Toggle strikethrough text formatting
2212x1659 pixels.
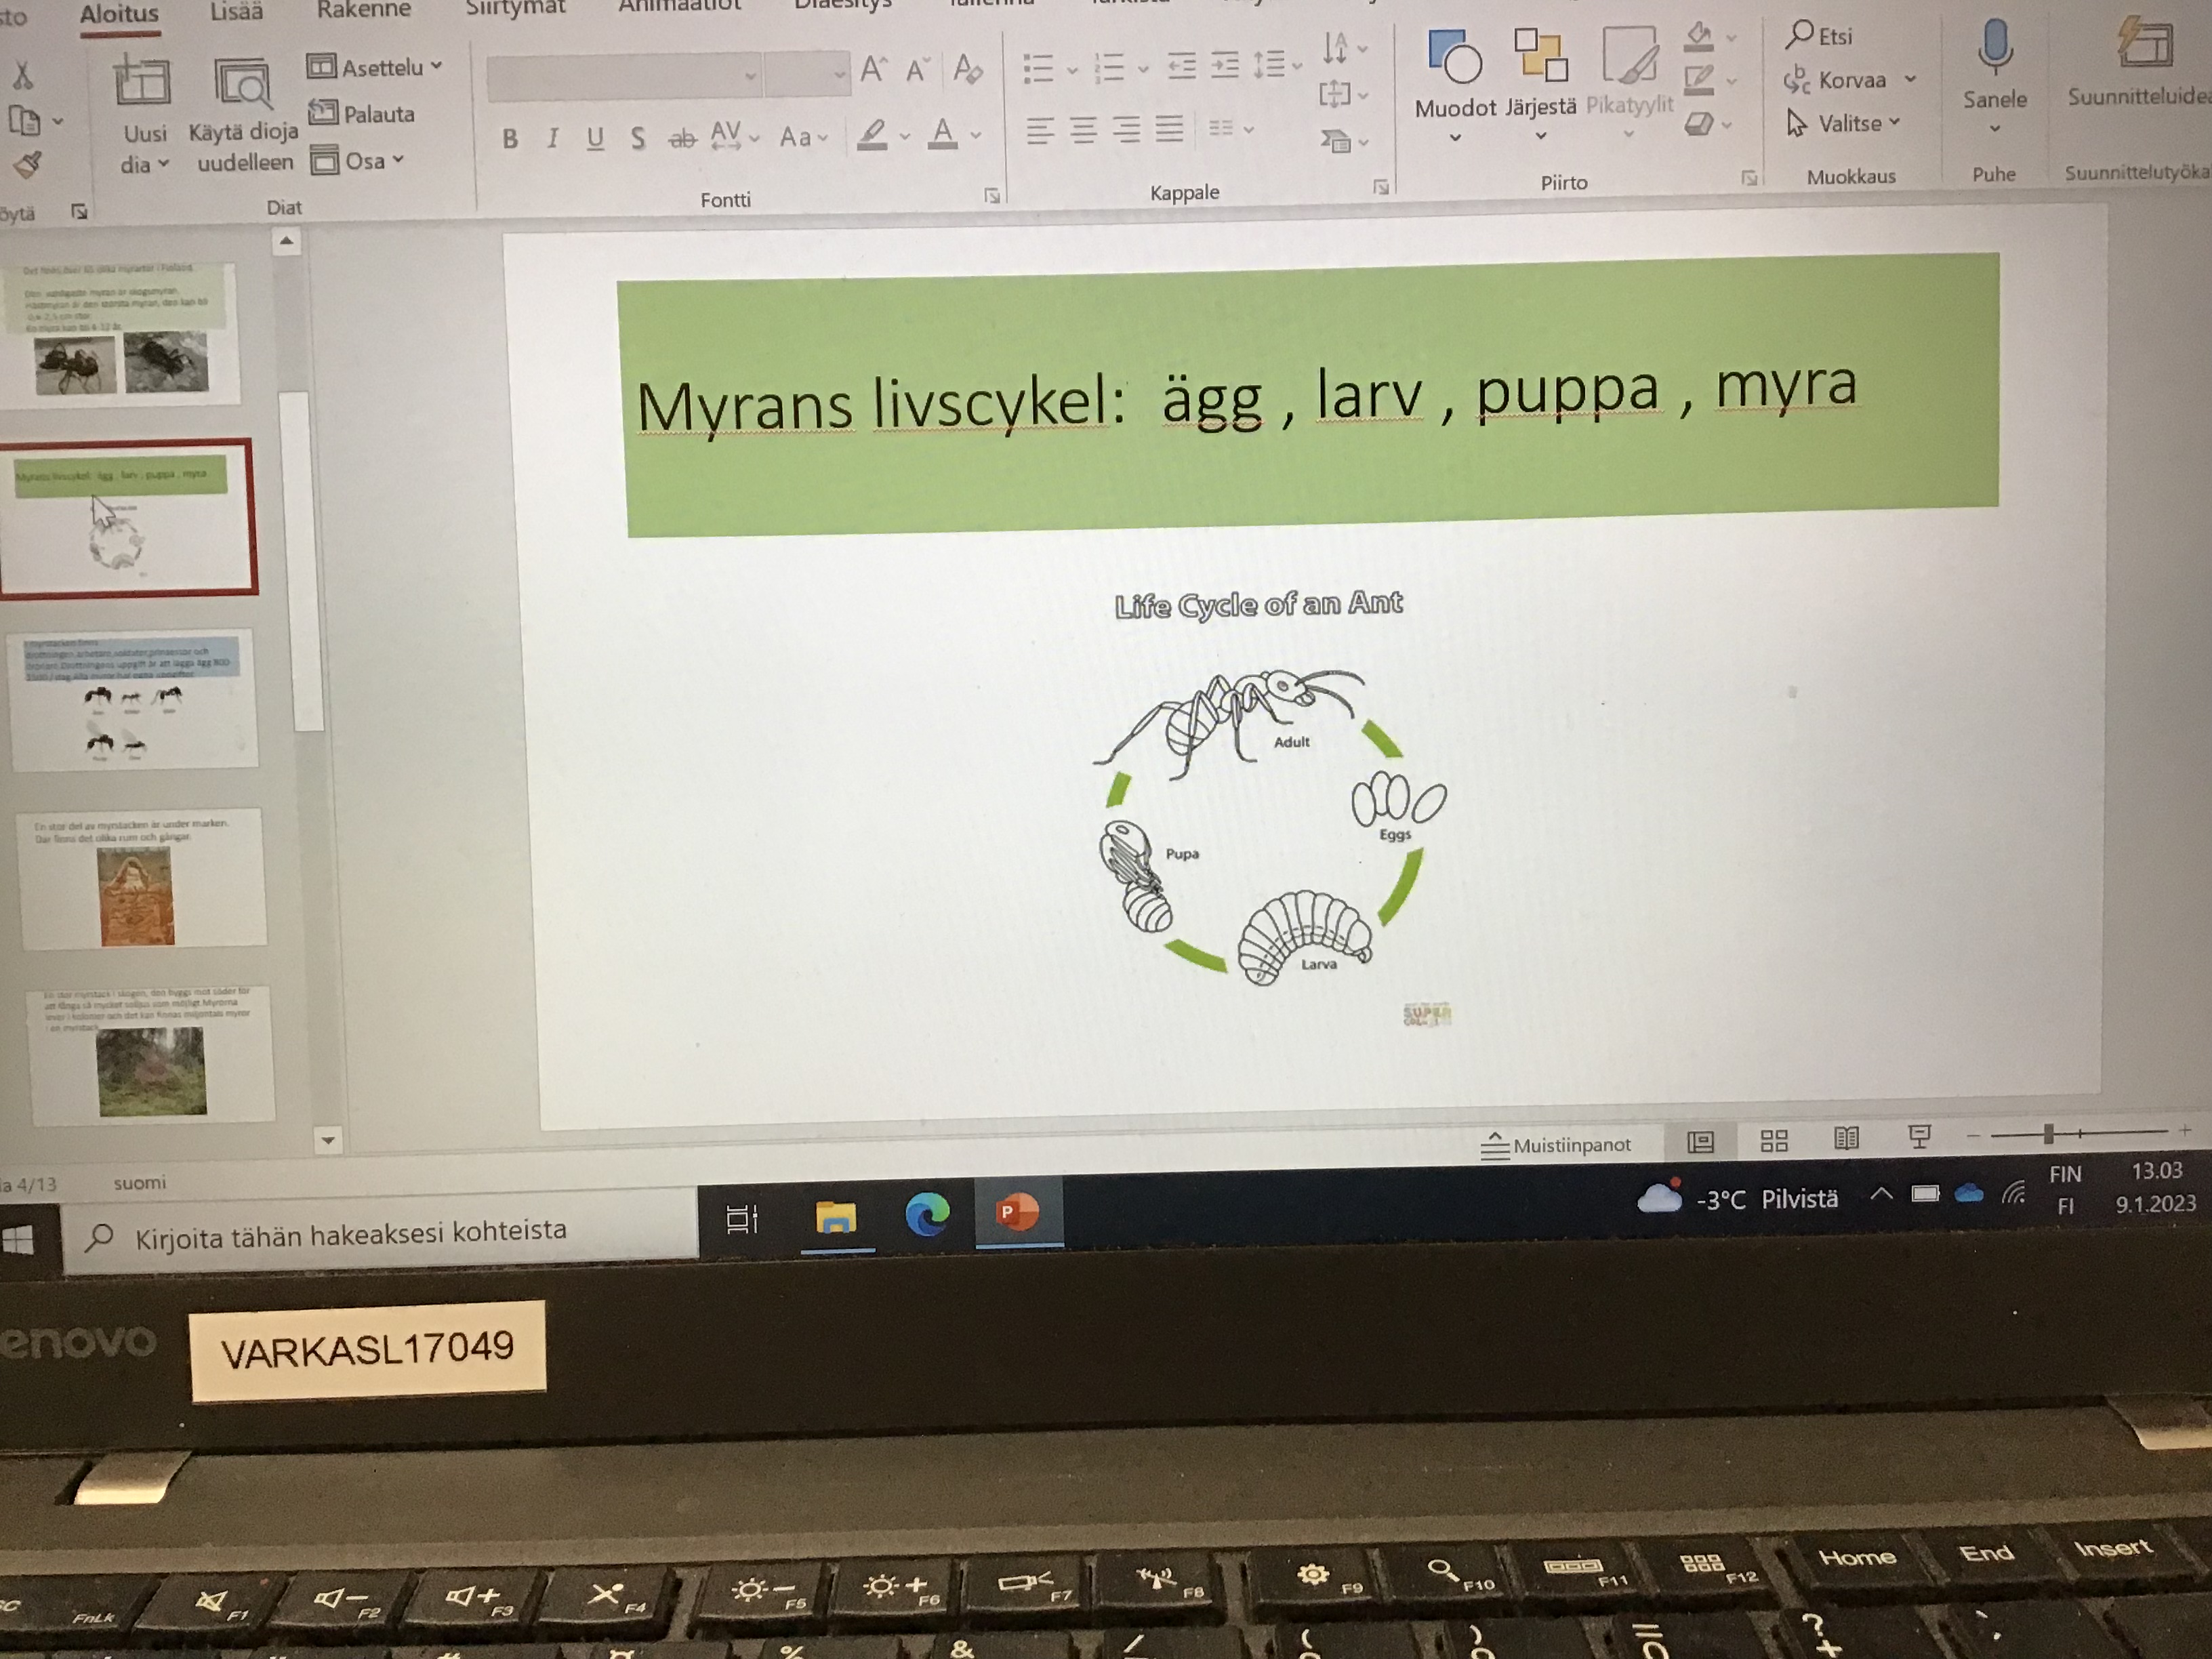[x=682, y=138]
